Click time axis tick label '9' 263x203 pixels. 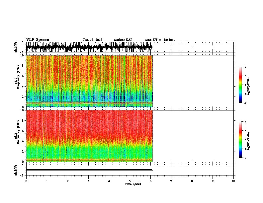[213, 181]
